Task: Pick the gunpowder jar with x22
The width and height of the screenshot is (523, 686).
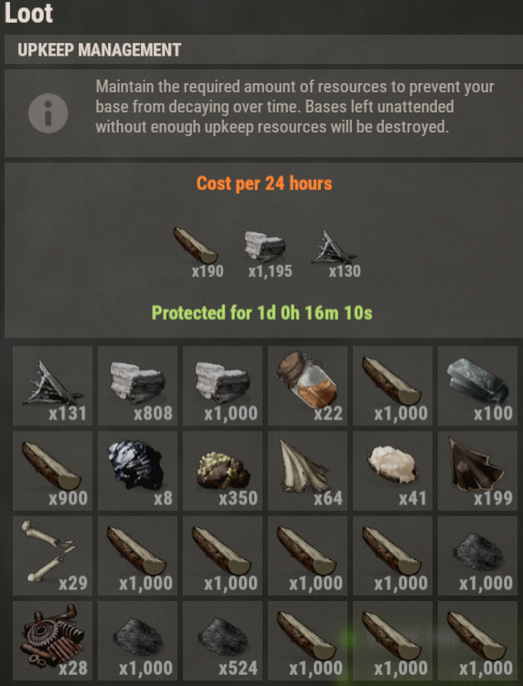Action: click(307, 385)
